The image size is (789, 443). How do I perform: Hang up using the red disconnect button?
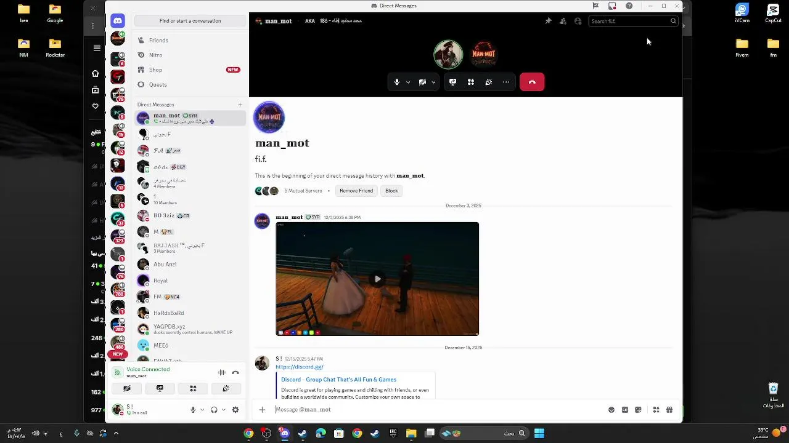[x=532, y=82]
